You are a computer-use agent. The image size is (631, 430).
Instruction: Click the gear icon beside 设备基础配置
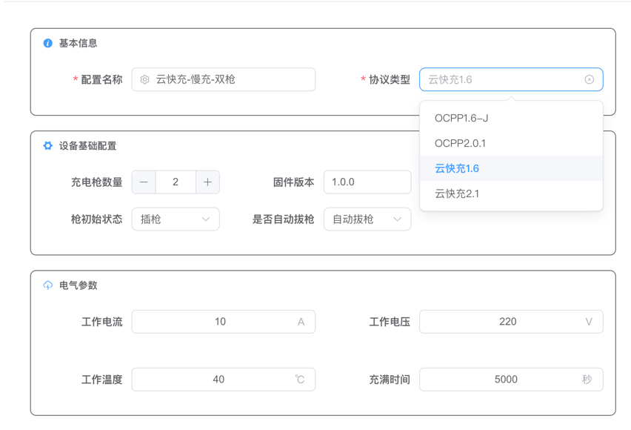pos(47,145)
